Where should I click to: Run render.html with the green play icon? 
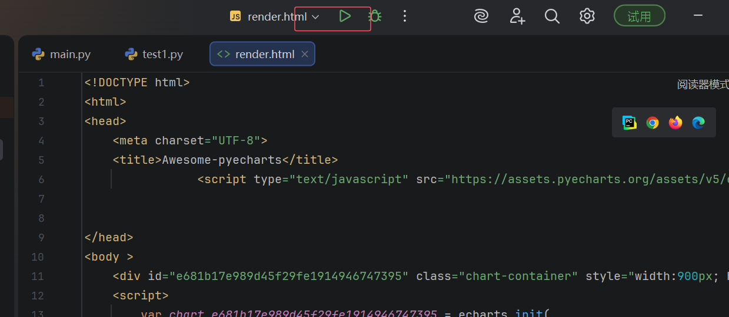(x=345, y=16)
